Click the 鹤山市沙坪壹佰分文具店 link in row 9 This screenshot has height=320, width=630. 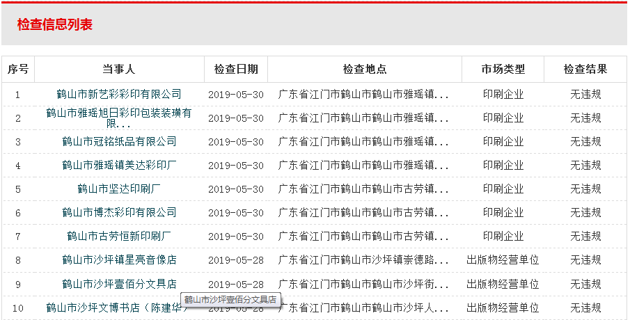pyautogui.click(x=119, y=284)
